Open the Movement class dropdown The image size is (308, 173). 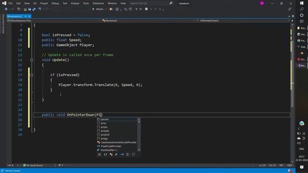click(149, 21)
